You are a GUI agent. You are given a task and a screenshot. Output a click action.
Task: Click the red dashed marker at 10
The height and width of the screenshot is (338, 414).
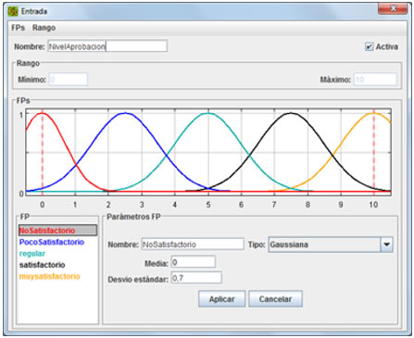tap(373, 153)
